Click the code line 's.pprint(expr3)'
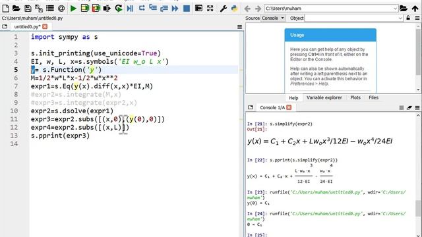Screen dimensions: 422x237 [x=60, y=136]
